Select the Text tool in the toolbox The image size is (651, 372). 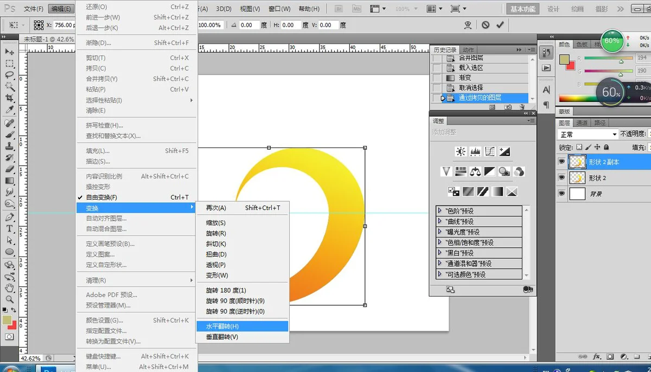click(10, 229)
